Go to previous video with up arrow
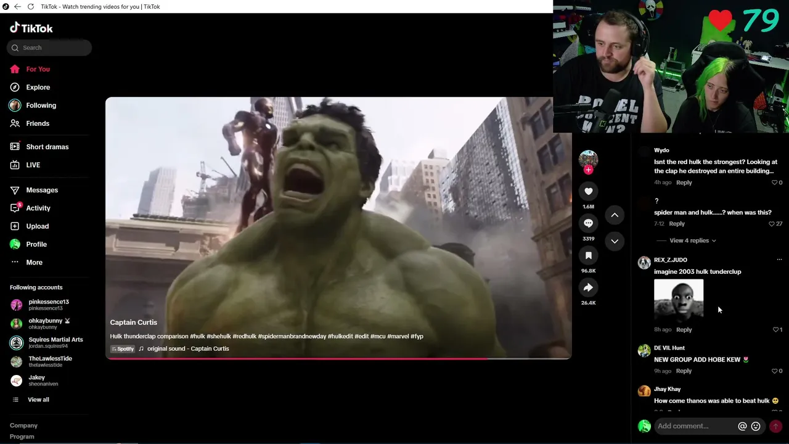789x444 pixels. (x=615, y=215)
